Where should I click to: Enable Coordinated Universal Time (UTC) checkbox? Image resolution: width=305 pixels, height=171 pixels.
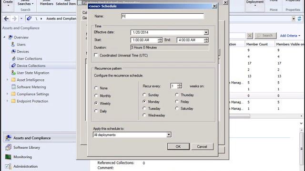coord(96,55)
